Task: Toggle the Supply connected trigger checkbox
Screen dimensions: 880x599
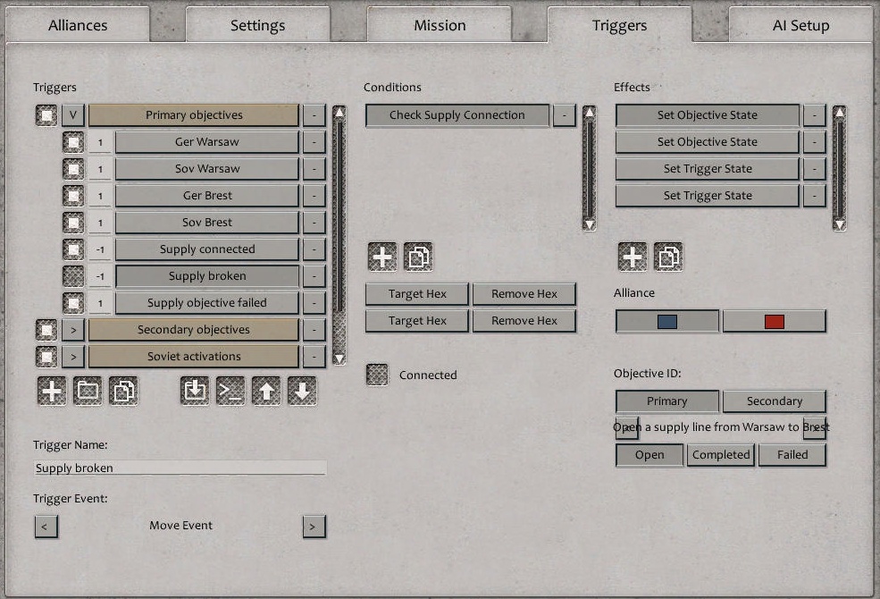Action: click(x=73, y=249)
